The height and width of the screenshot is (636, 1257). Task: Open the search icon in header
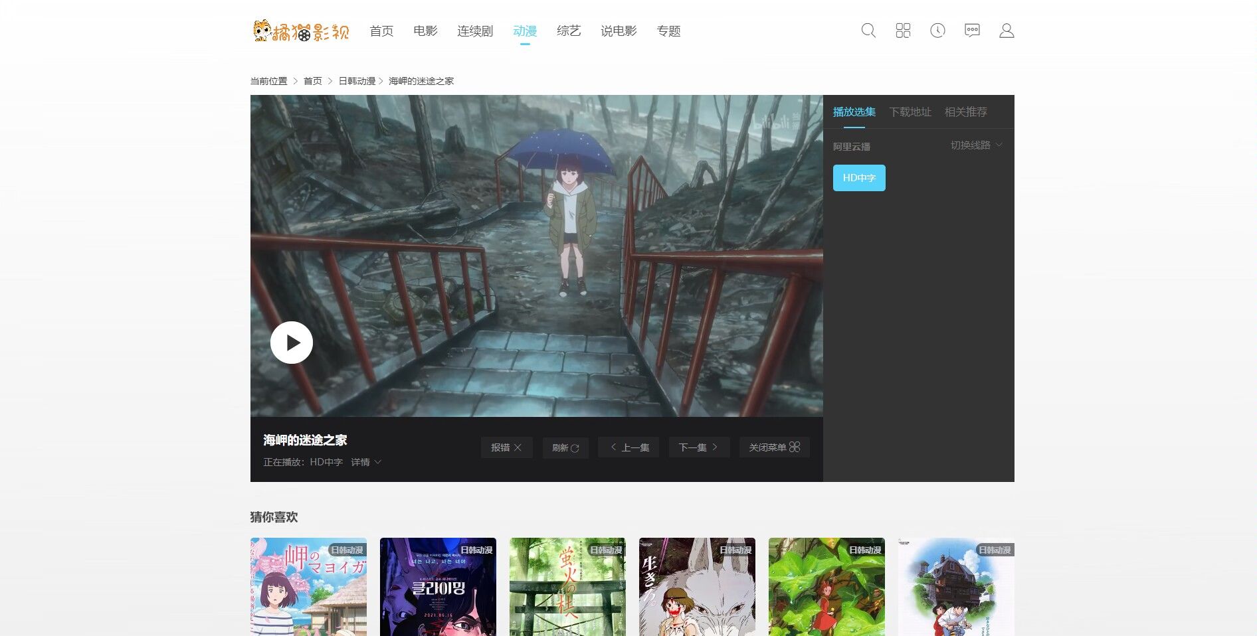(x=868, y=31)
